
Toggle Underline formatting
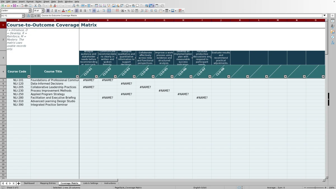[56, 11]
